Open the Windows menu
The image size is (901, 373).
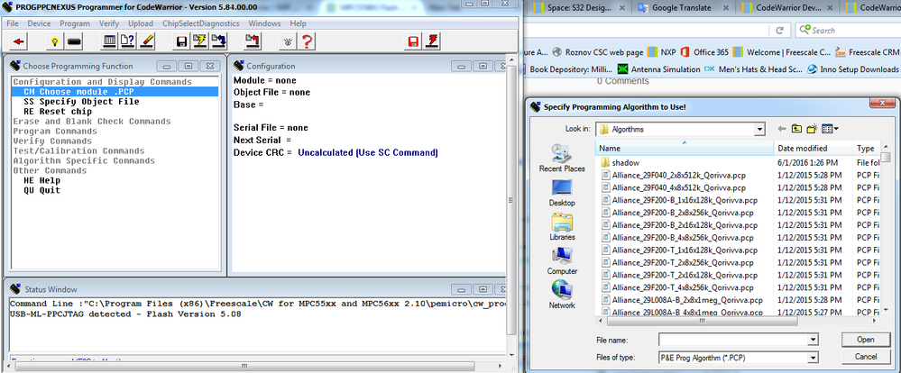click(x=264, y=23)
